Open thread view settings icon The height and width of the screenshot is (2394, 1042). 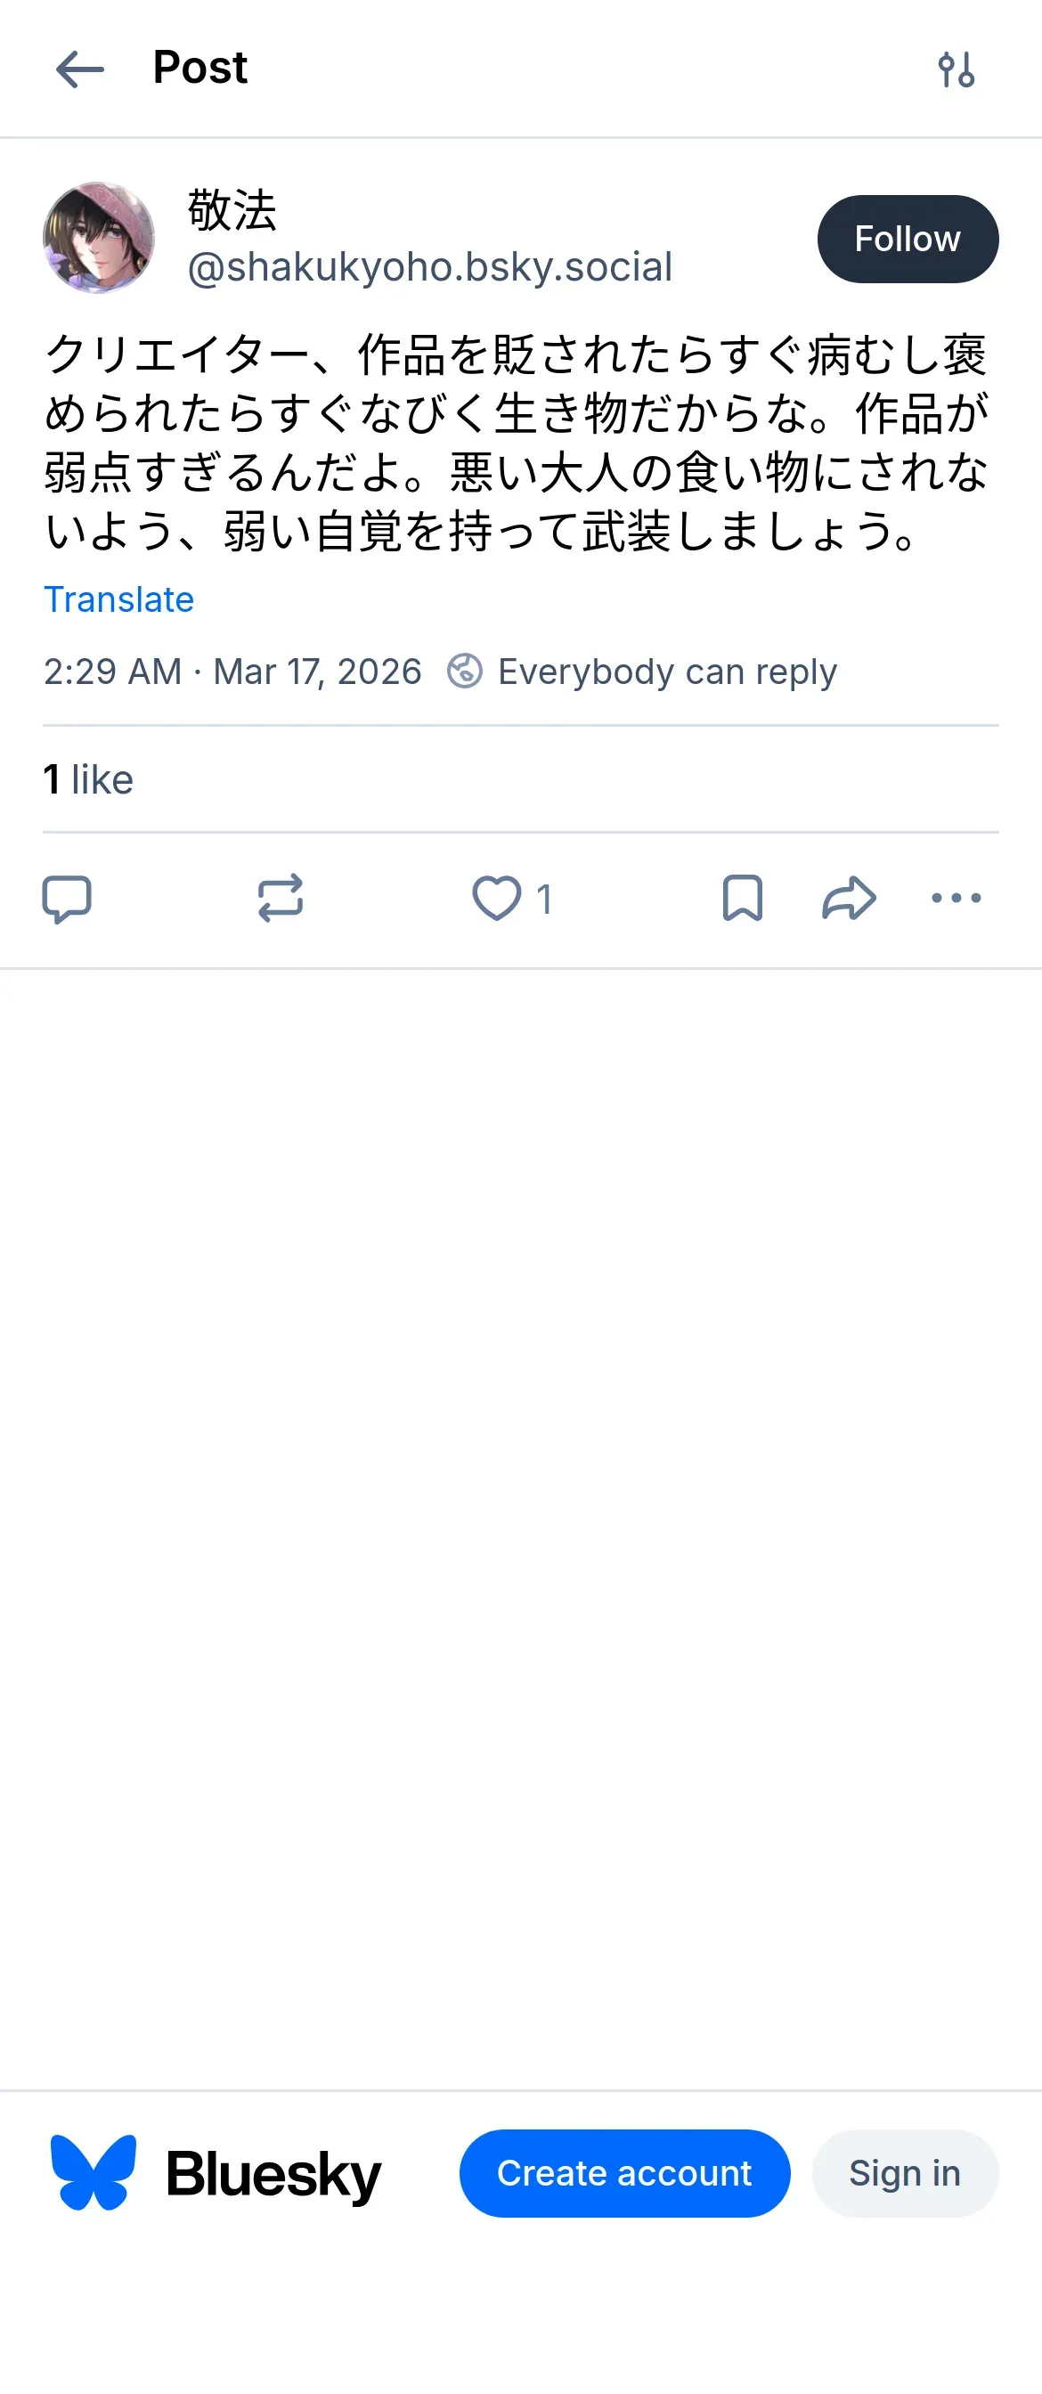click(956, 69)
